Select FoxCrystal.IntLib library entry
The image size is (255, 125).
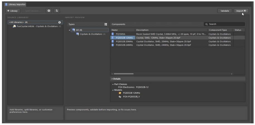(x=37, y=26)
